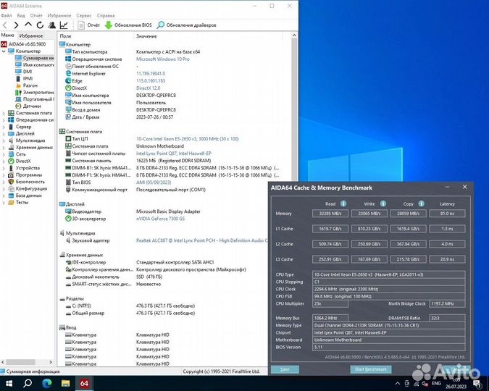Screen dimensions: 489x391
Task: Expand the Хранение данных tree node
Action: [4, 148]
